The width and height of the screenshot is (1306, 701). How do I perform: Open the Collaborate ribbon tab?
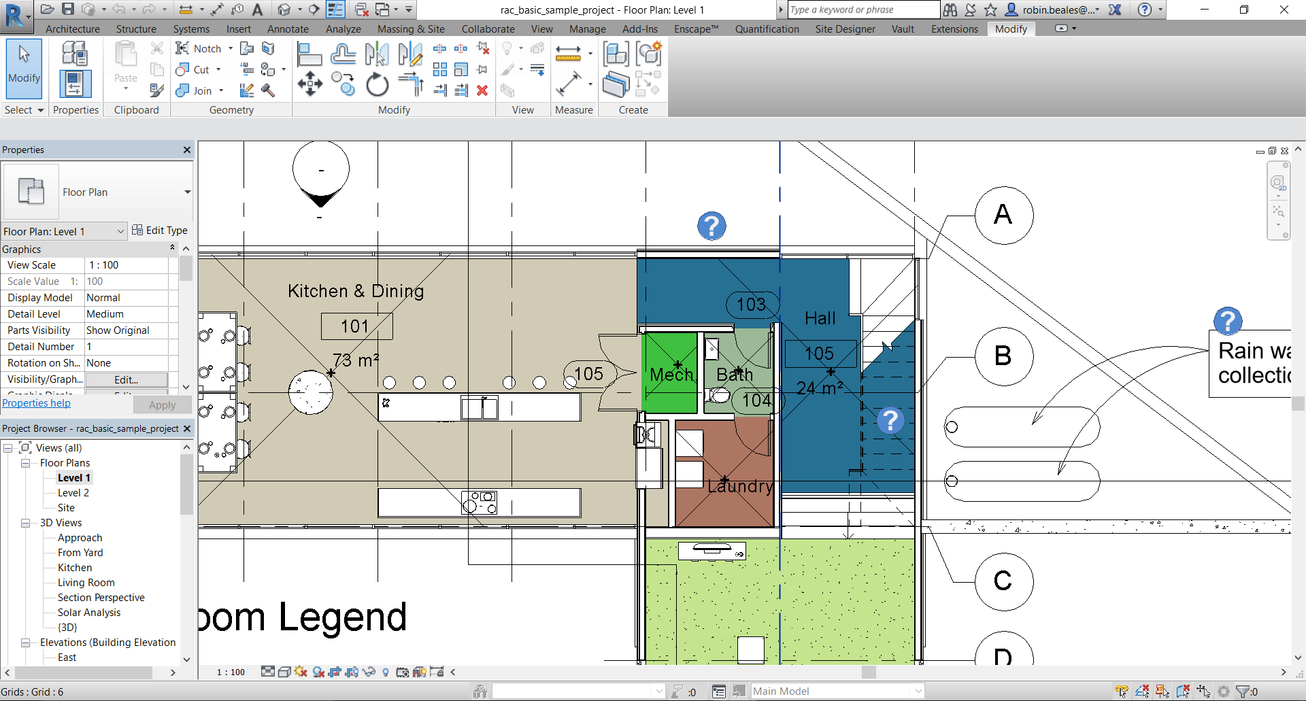click(x=488, y=29)
